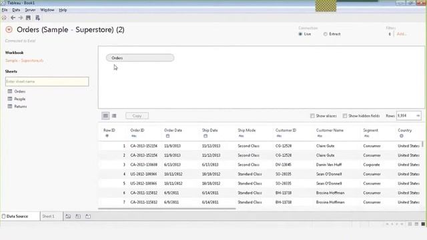Open the Window menu
427x240 pixels.
[x=47, y=10]
